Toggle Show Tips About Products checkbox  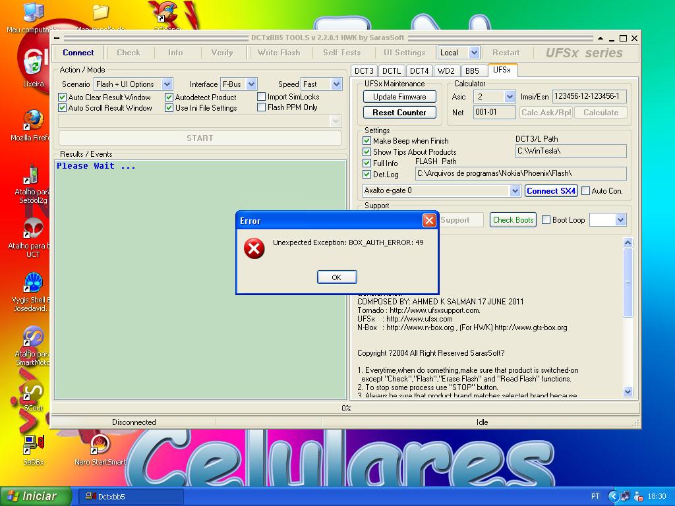point(367,152)
